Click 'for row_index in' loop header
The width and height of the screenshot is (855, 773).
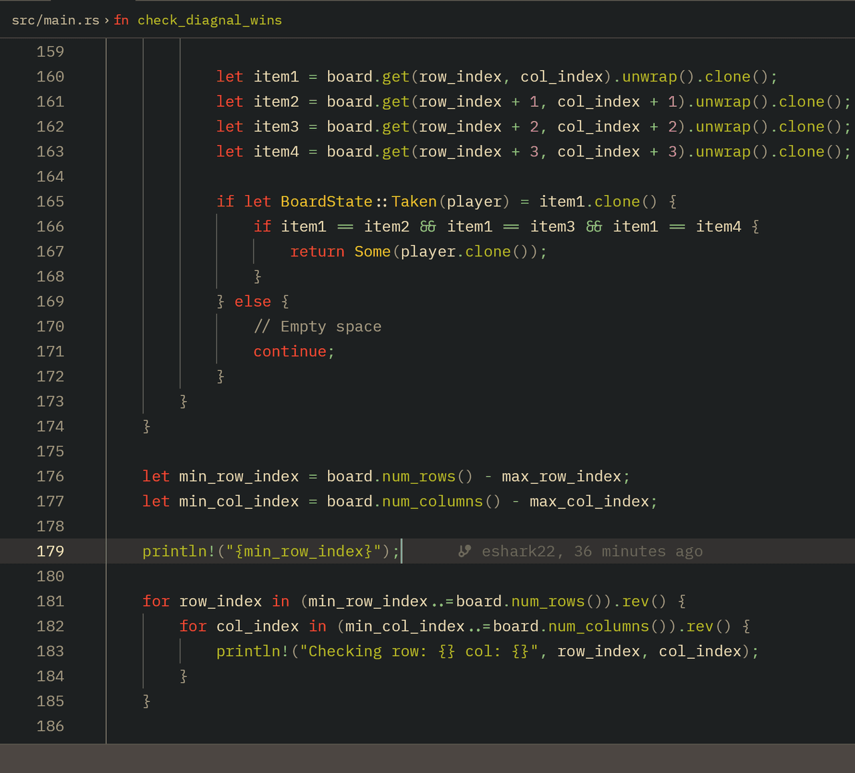coord(414,601)
